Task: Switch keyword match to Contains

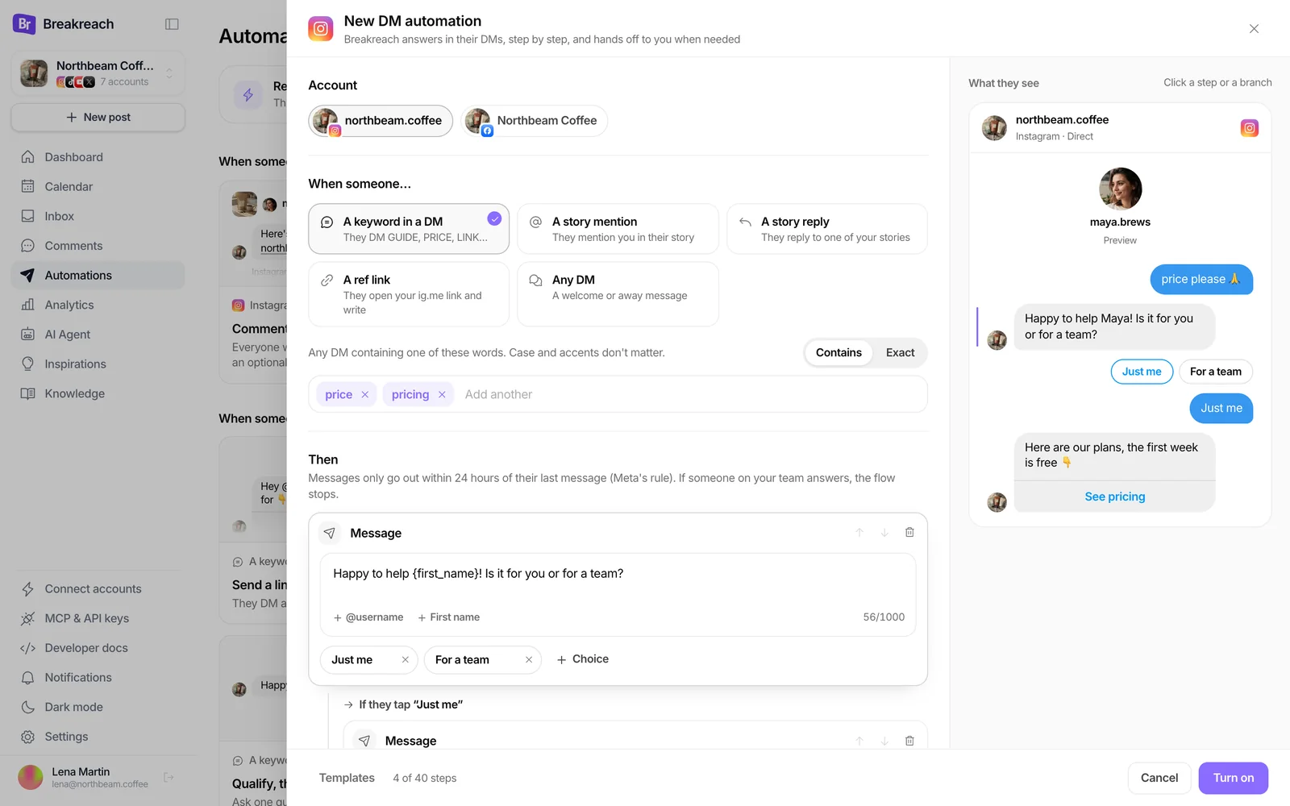Action: [x=838, y=352]
